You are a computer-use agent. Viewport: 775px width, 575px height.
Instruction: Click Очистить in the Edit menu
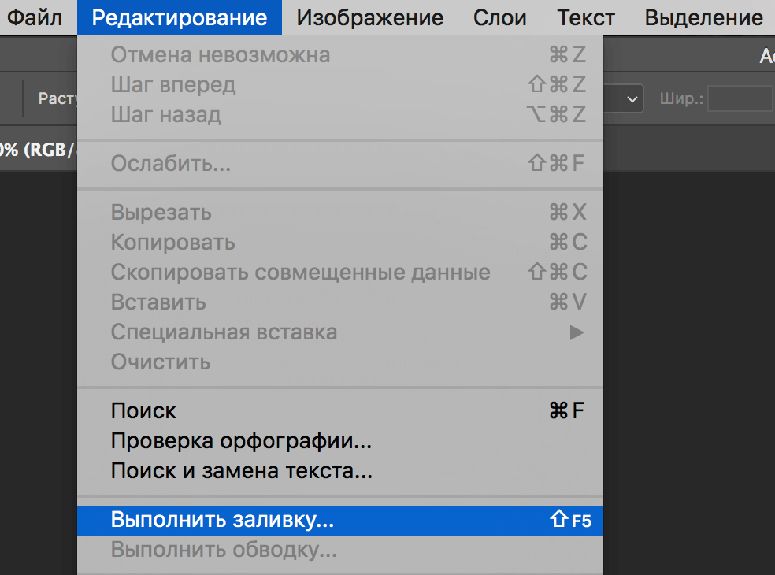[161, 362]
